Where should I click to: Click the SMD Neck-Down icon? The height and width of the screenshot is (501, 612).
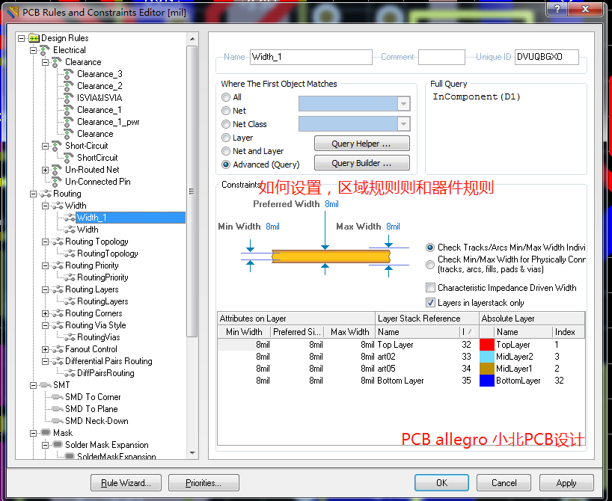(58, 421)
